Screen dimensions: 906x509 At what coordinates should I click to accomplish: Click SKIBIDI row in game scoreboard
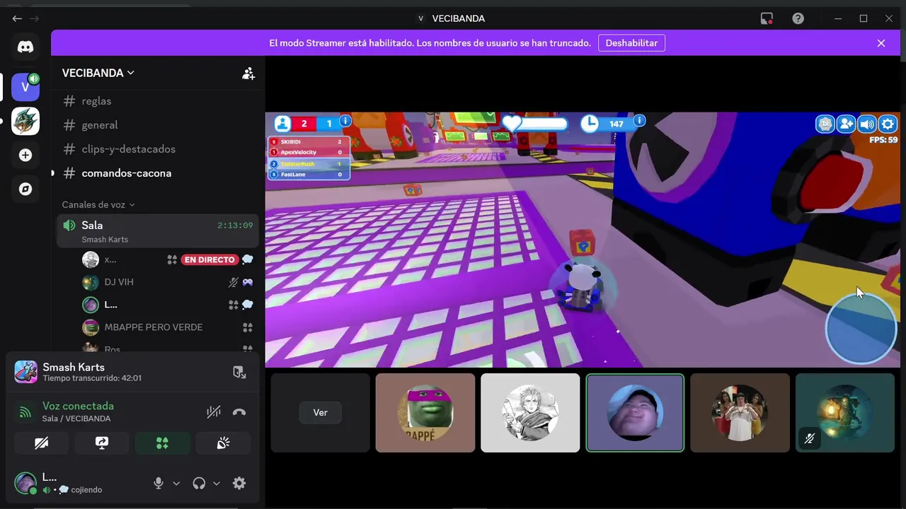(309, 142)
